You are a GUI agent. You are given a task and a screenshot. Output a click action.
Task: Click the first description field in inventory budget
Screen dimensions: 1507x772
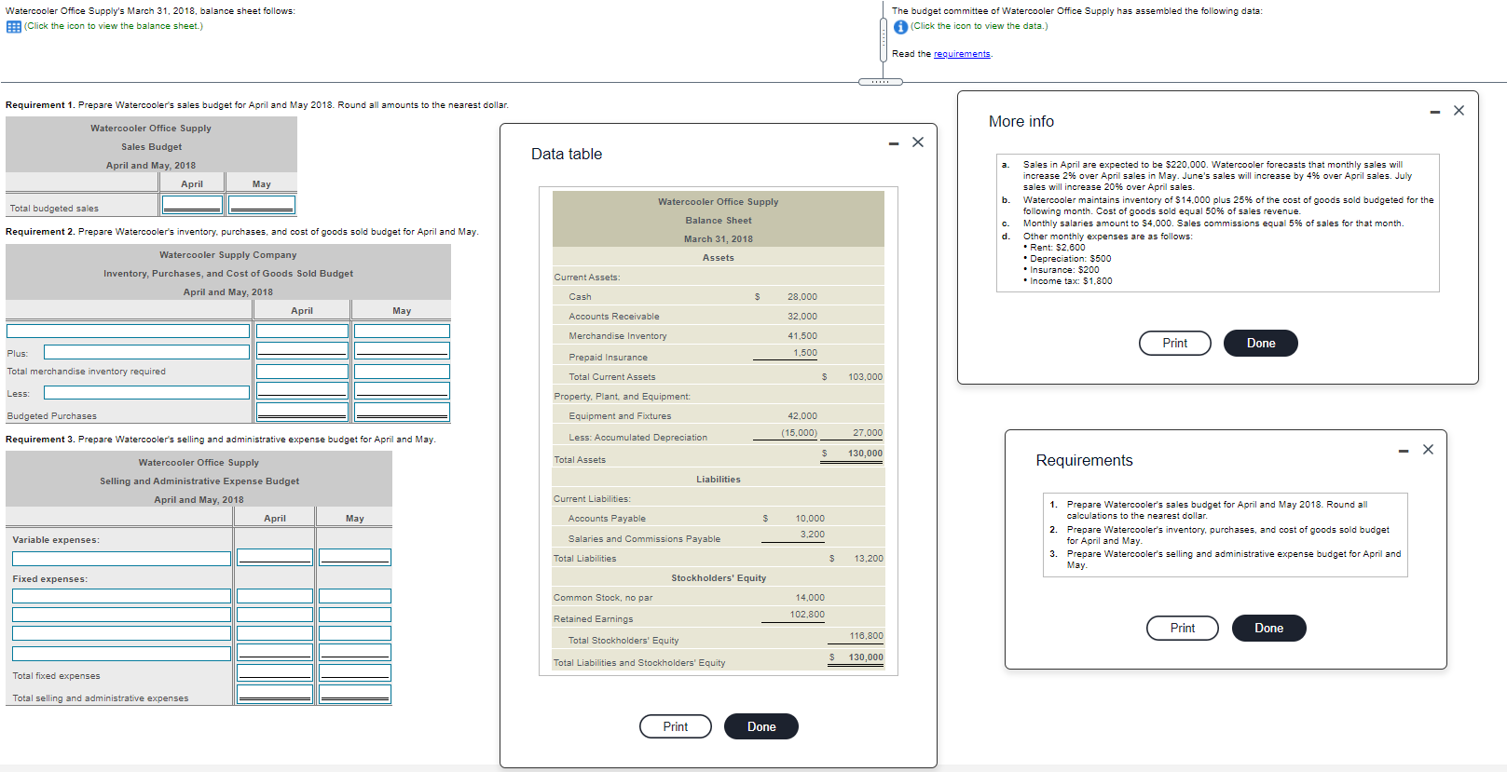[129, 331]
